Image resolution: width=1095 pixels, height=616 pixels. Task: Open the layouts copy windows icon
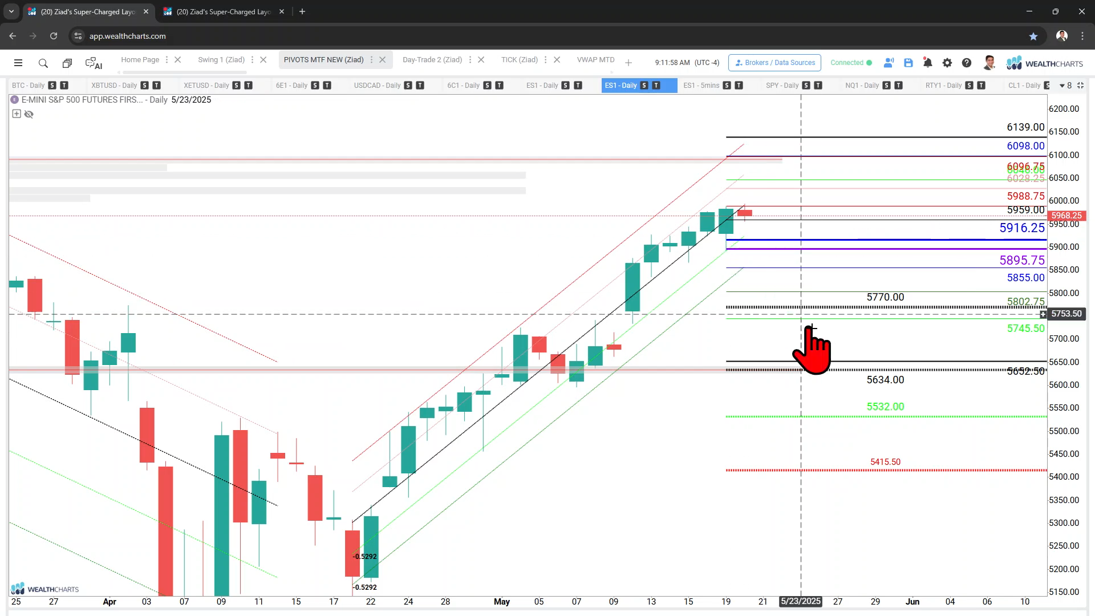[x=67, y=63]
